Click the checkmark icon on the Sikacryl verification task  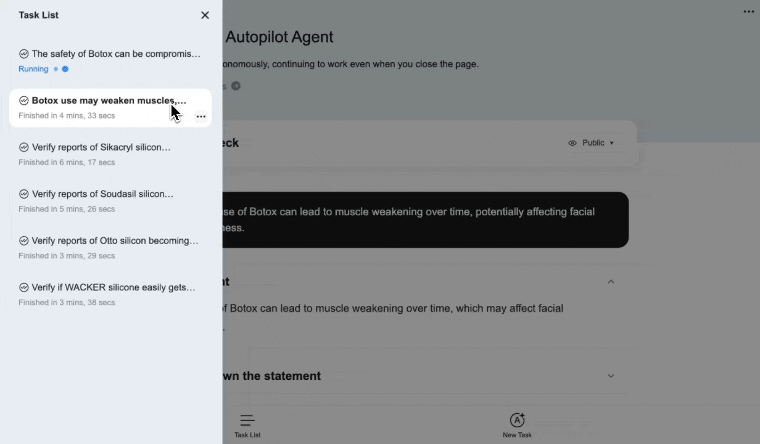pyautogui.click(x=23, y=147)
